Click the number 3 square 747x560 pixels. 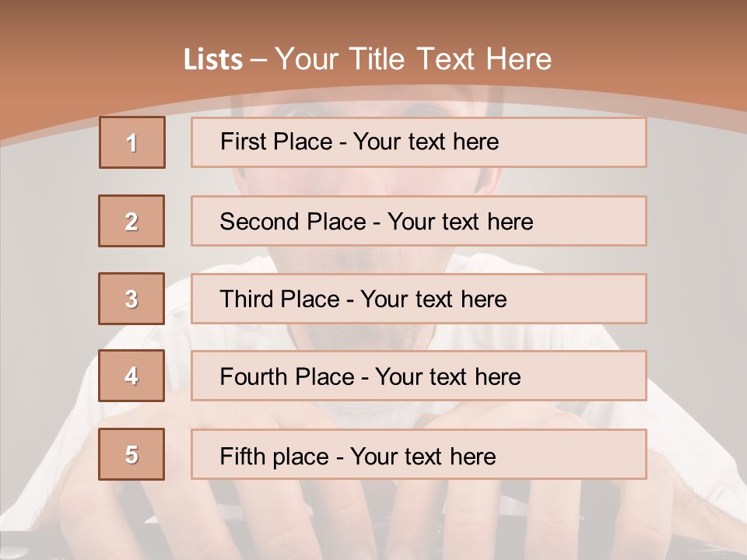[132, 299]
